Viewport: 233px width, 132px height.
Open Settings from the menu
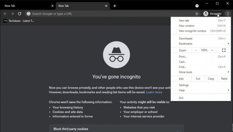[201, 85]
